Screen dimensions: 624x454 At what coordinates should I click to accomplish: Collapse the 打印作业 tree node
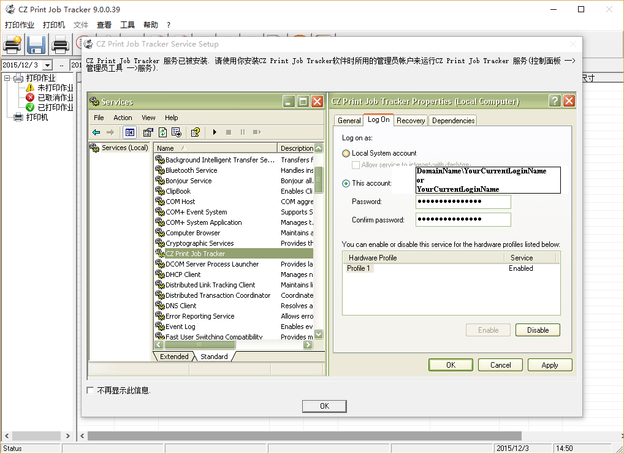pos(7,78)
